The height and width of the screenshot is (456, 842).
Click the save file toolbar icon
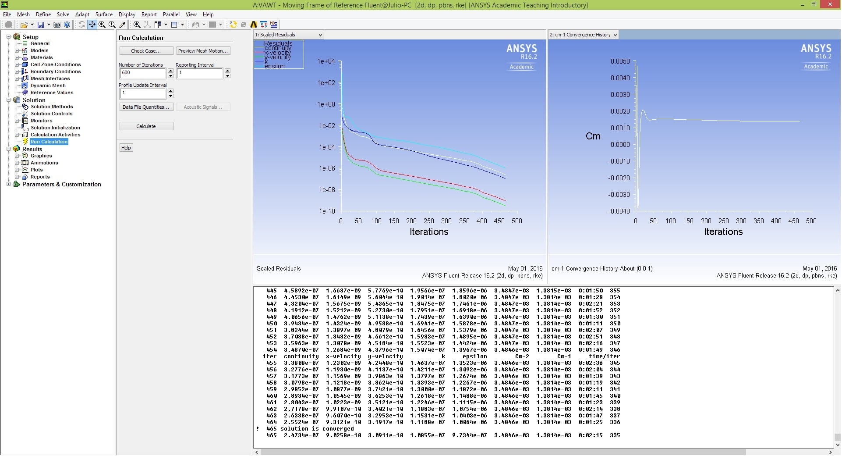pos(41,25)
